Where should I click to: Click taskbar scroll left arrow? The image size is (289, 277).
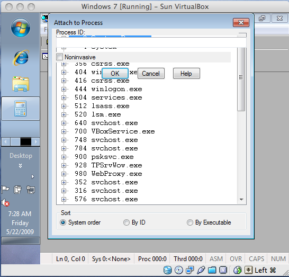[x=5, y=141]
